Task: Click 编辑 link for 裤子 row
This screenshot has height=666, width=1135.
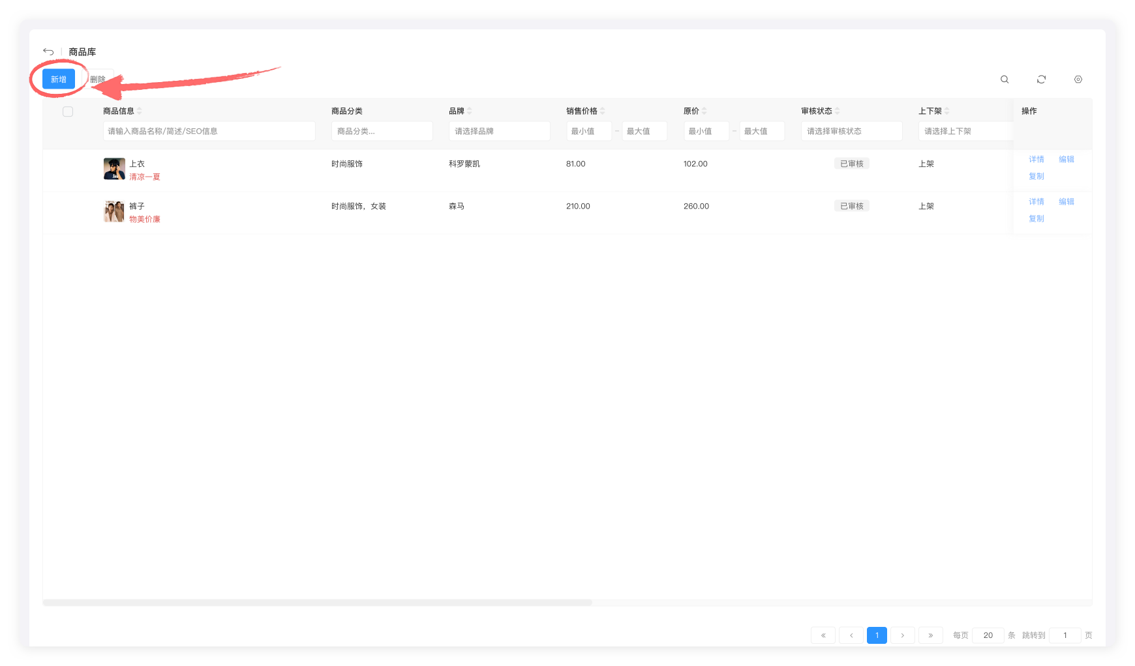Action: pos(1066,201)
